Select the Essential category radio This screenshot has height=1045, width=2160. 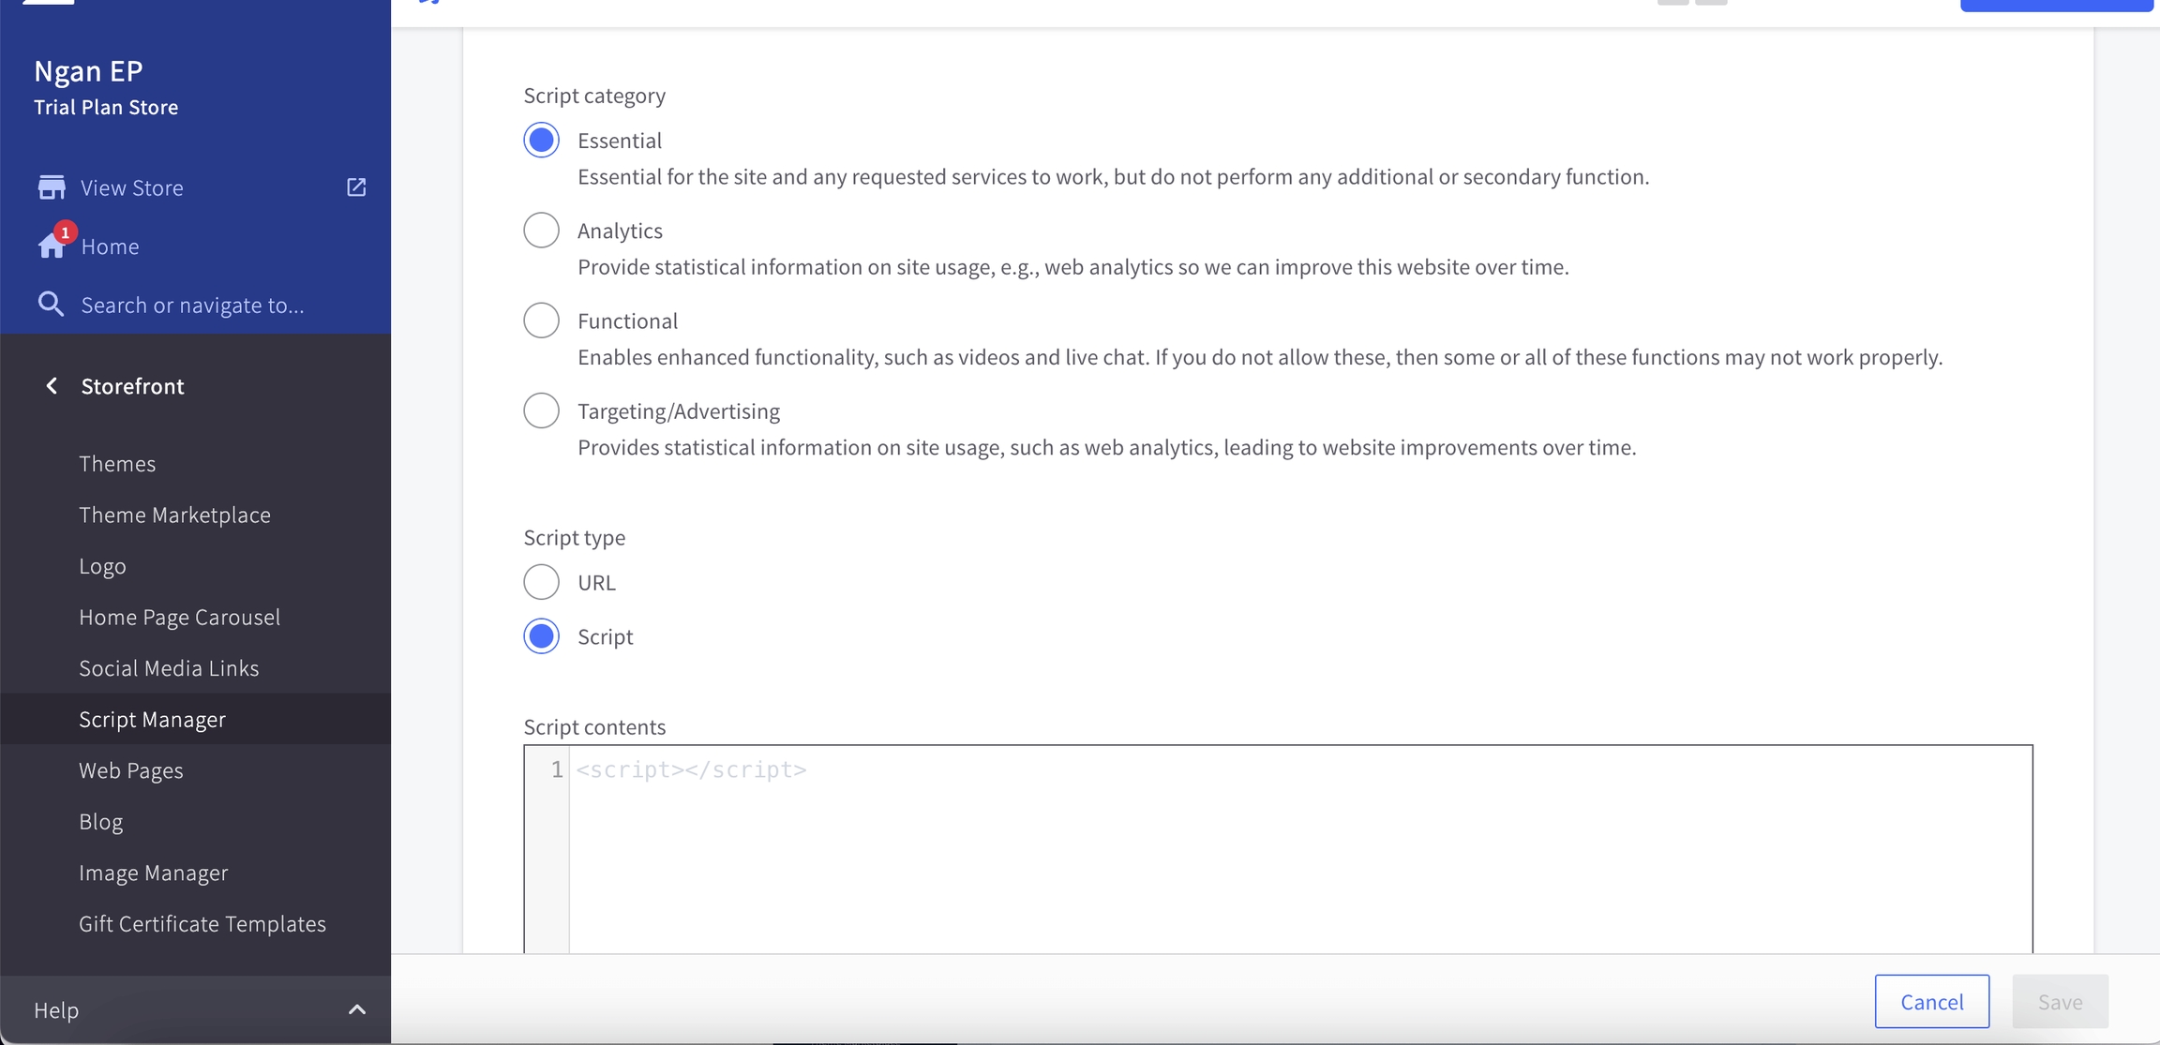pyautogui.click(x=541, y=141)
